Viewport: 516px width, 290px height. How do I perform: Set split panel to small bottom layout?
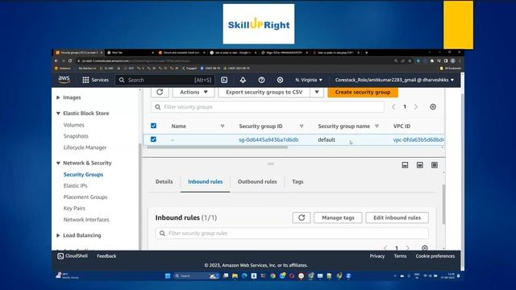pyautogui.click(x=405, y=165)
